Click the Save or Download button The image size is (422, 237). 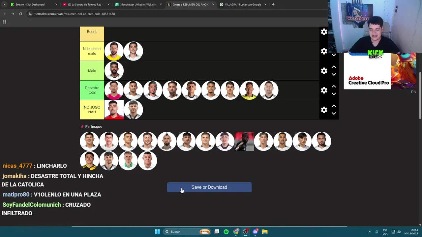[x=209, y=187]
